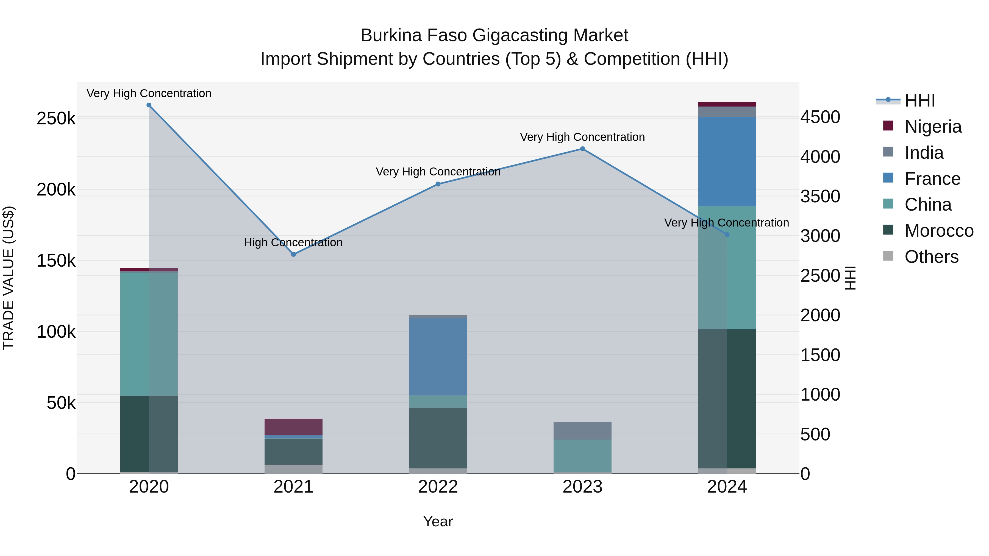Click the 2022 x-axis label
Image resolution: width=989 pixels, height=556 pixels.
[x=438, y=487]
